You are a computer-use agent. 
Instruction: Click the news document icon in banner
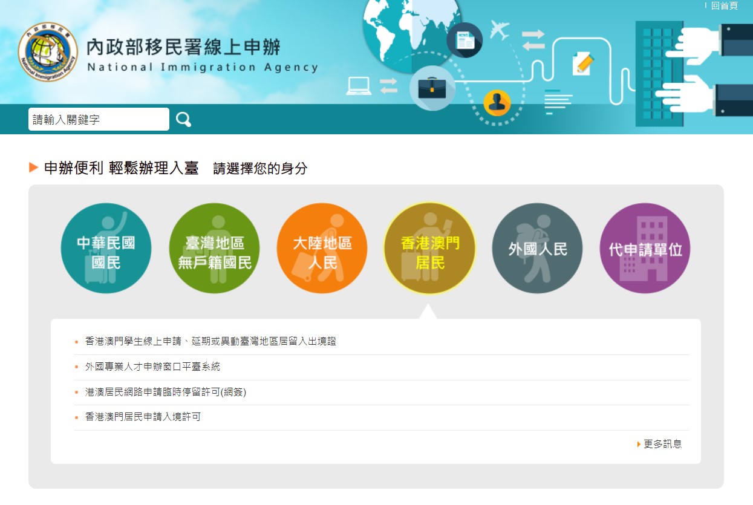point(465,40)
